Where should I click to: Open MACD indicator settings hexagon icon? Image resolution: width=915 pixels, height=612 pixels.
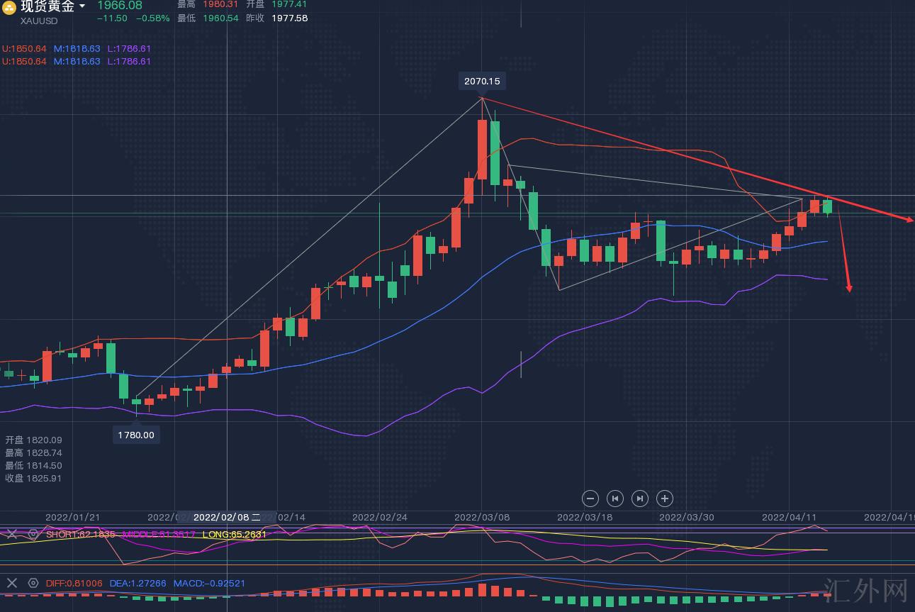33,583
